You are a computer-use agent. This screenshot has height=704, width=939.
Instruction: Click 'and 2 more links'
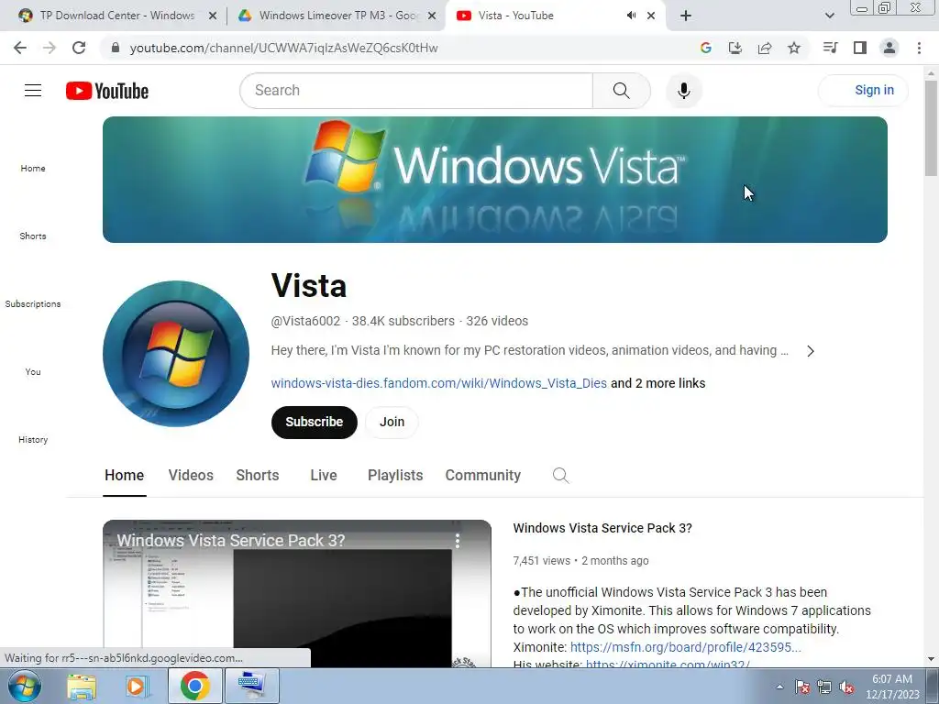pyautogui.click(x=658, y=383)
